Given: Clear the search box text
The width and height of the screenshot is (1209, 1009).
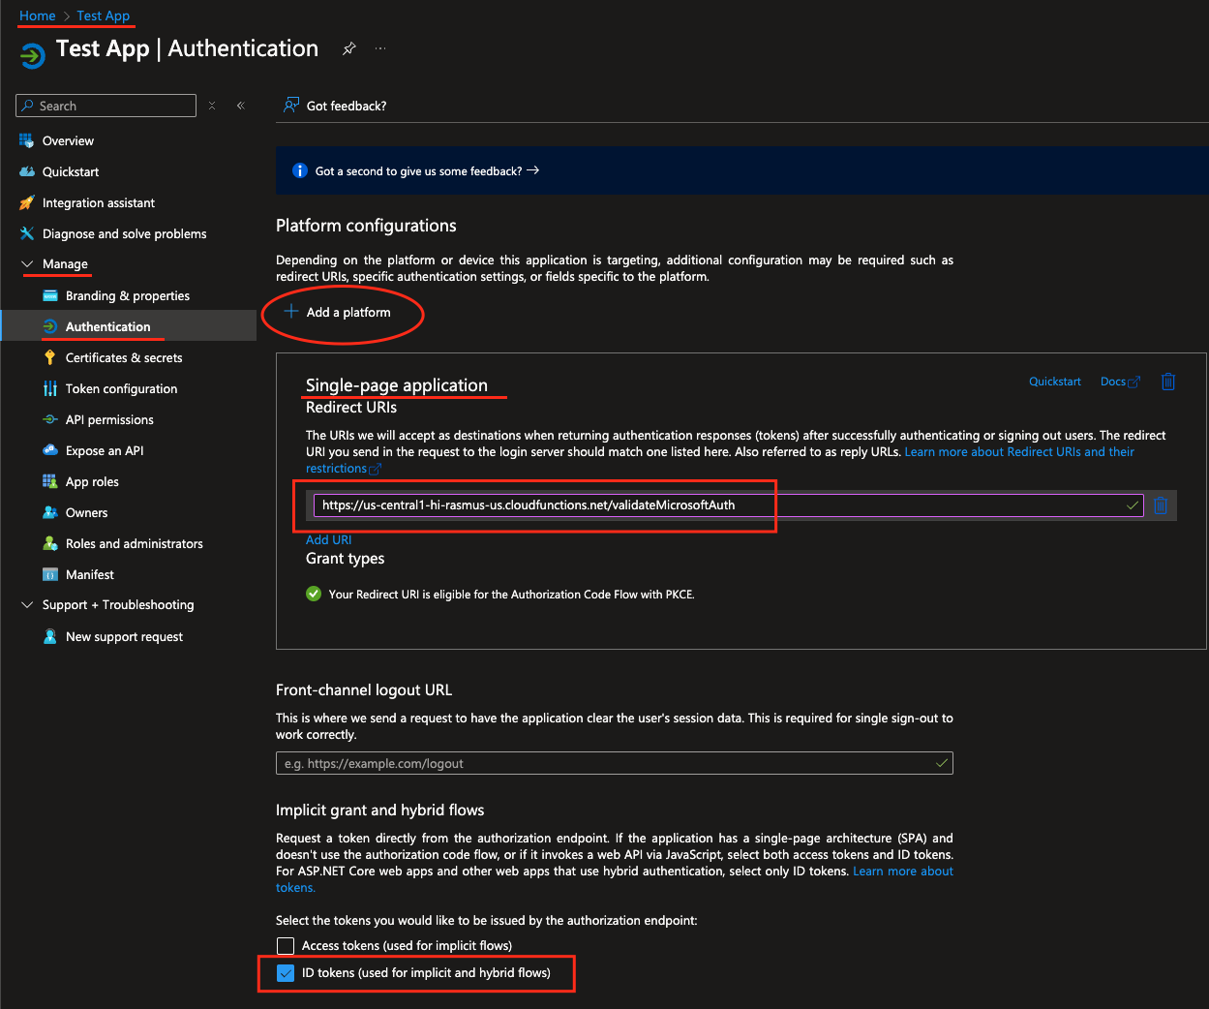Looking at the screenshot, I should [212, 105].
